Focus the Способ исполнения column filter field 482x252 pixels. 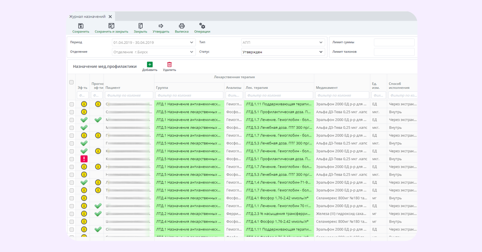403,95
